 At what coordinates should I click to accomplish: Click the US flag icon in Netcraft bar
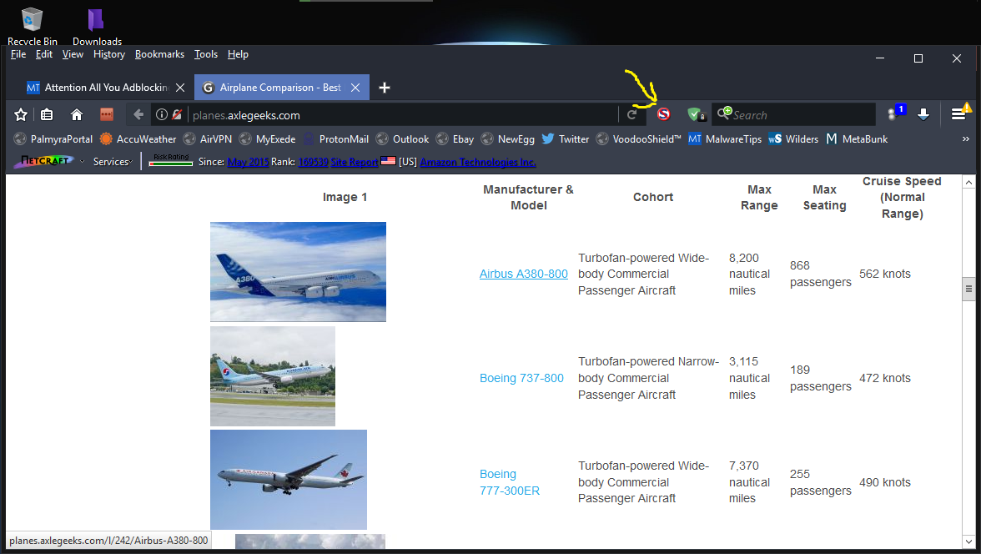(x=389, y=161)
